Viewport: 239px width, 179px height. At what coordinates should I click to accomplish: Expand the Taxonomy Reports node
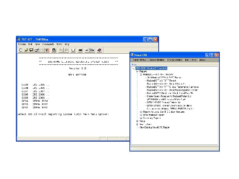pyautogui.click(x=141, y=118)
